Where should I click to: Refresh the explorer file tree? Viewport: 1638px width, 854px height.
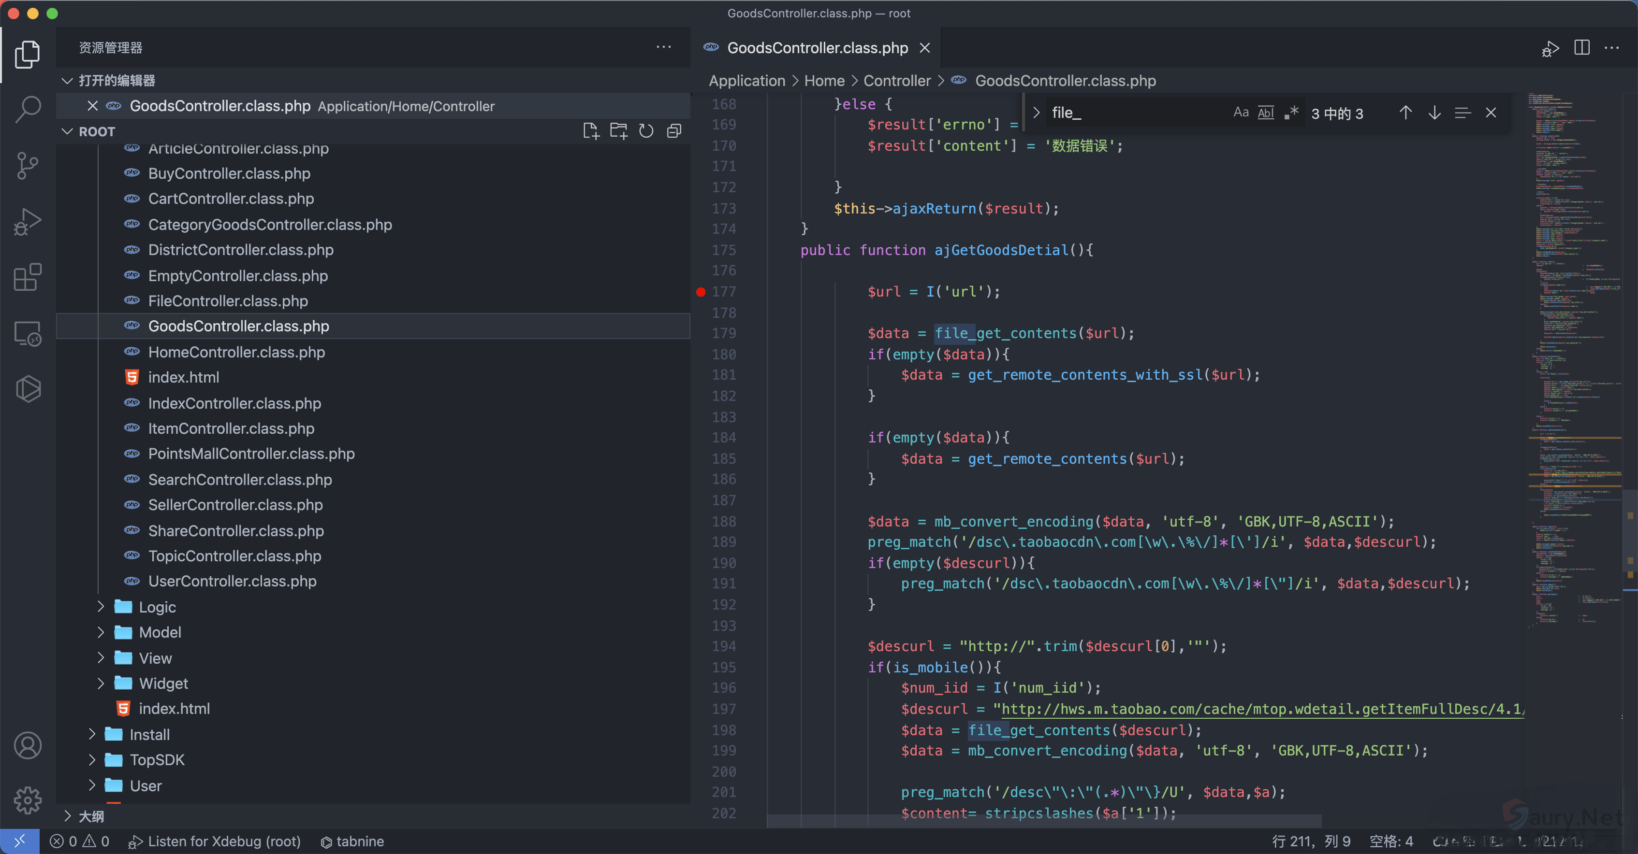(646, 131)
